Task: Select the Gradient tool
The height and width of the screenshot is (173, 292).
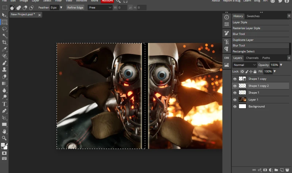Action: [x=4, y=83]
